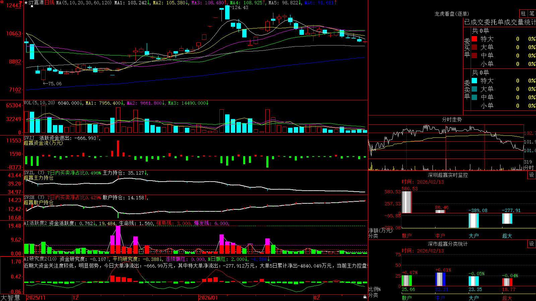Image resolution: width=536 pixels, height=301 pixels.
Task: Click the 爆发线: 6.000 label
Action: click(211, 223)
